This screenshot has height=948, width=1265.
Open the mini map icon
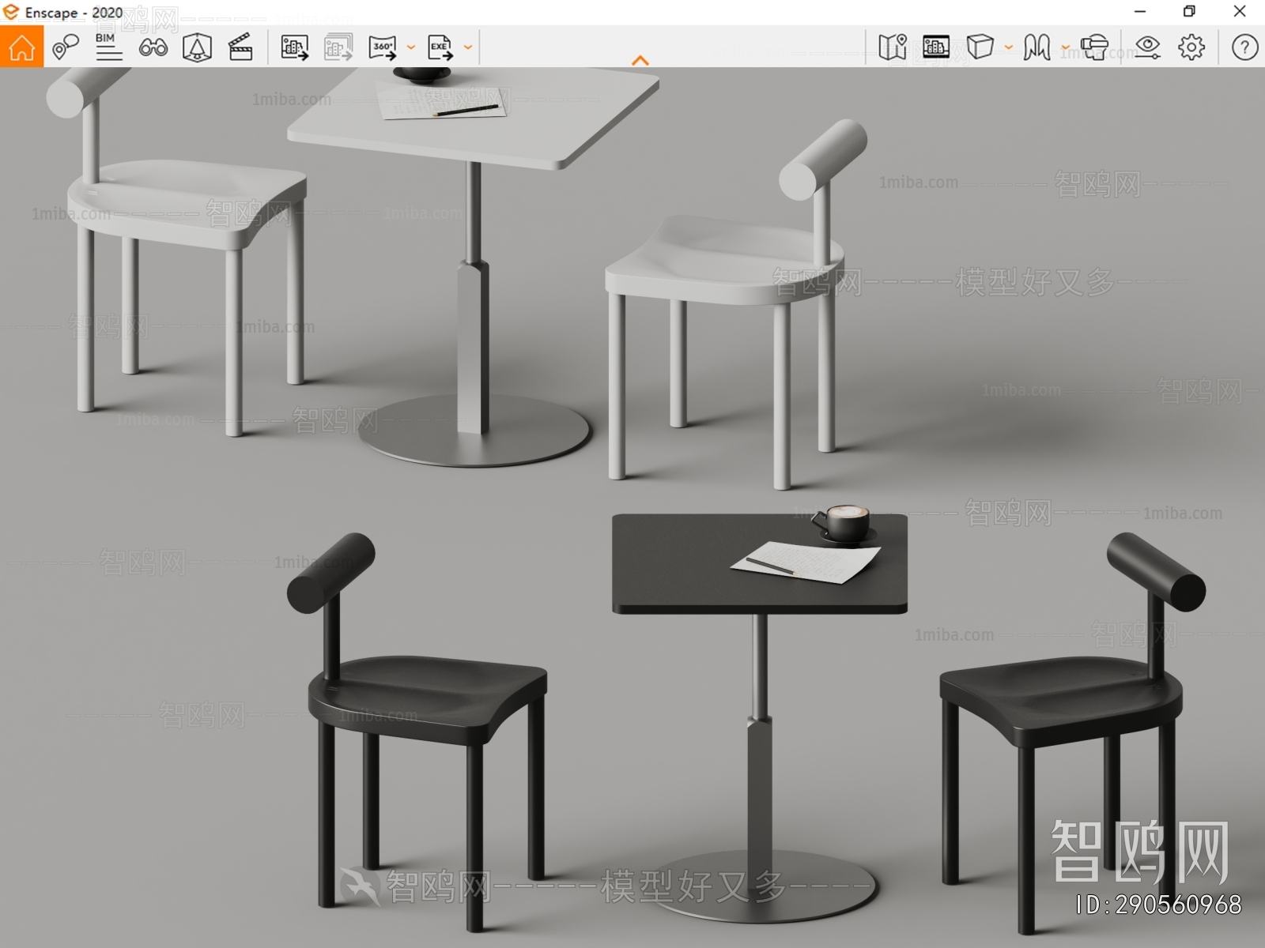click(893, 47)
